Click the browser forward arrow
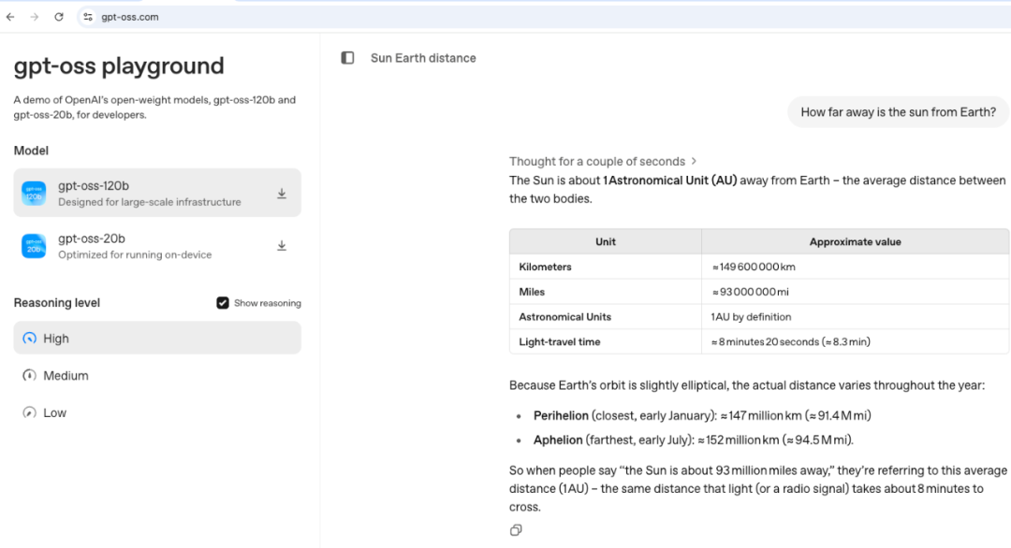Screen dimensions: 1011x548 click(x=35, y=17)
